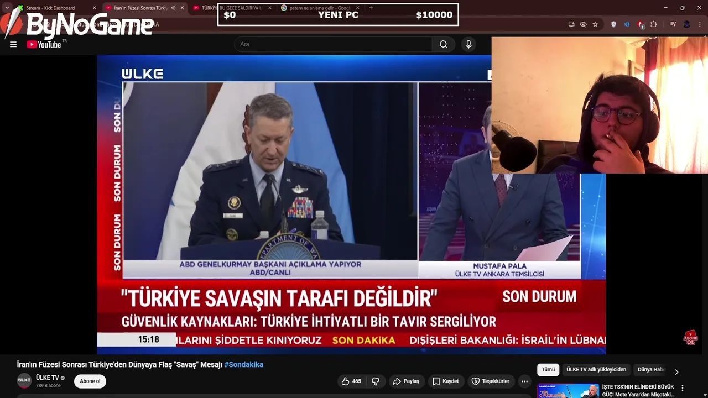Like the video with thumbs up
The width and height of the screenshot is (708, 398).
[351, 381]
